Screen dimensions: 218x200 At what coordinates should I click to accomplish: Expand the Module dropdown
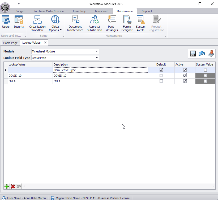(x=97, y=51)
